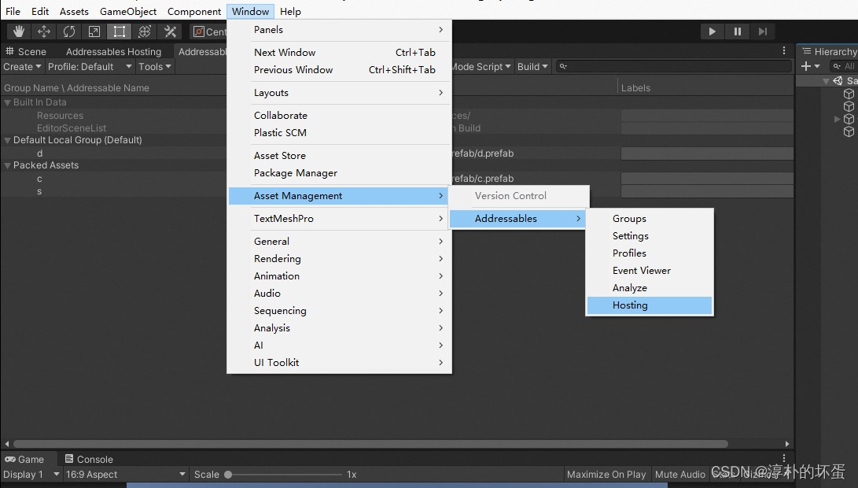Image resolution: width=858 pixels, height=488 pixels.
Task: Start Play mode
Action: pyautogui.click(x=712, y=31)
